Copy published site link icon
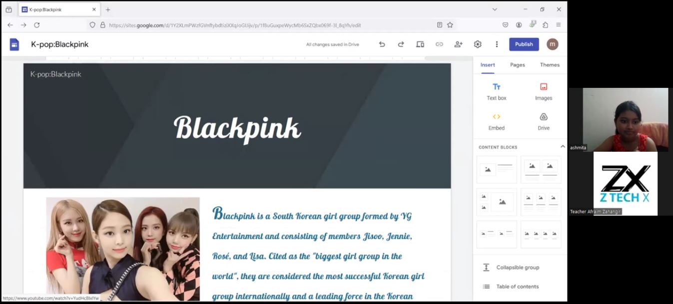 pyautogui.click(x=439, y=44)
